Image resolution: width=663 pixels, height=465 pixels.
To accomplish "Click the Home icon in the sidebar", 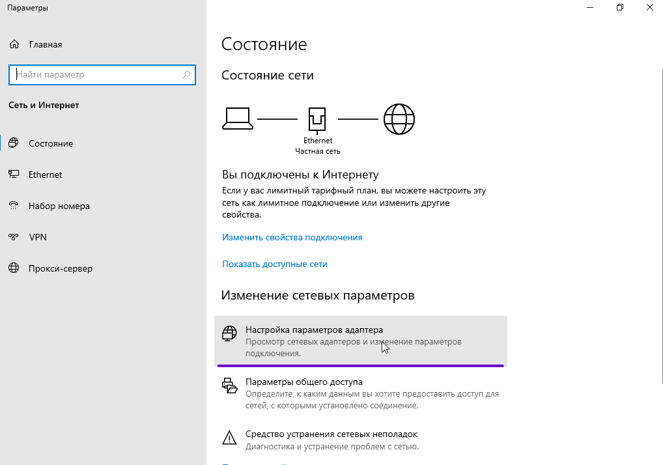I will (x=14, y=45).
